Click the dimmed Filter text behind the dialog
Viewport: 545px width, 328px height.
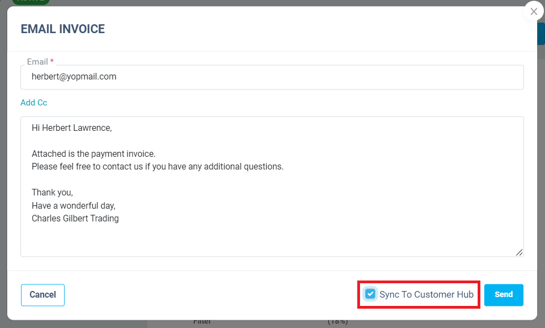tap(203, 322)
